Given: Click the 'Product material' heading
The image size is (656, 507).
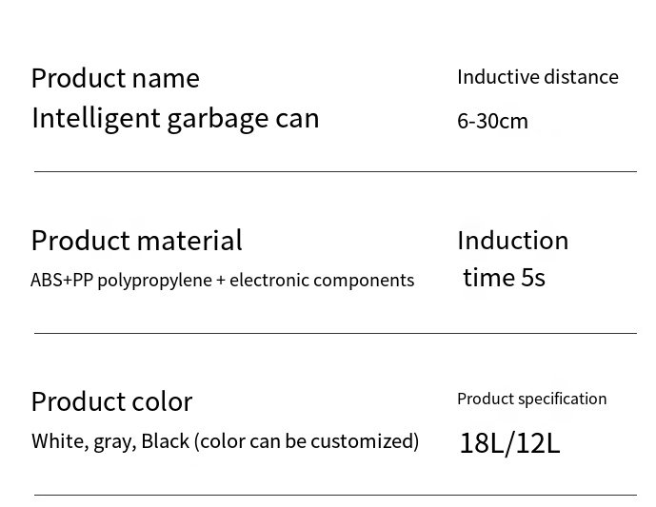Looking at the screenshot, I should tap(136, 240).
